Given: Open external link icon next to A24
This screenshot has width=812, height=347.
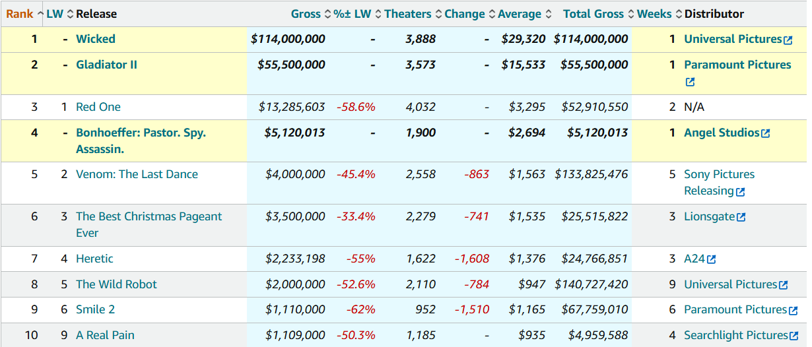Looking at the screenshot, I should tap(711, 260).
